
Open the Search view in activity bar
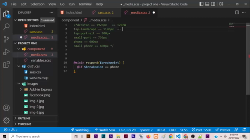pyautogui.click(x=6, y=26)
